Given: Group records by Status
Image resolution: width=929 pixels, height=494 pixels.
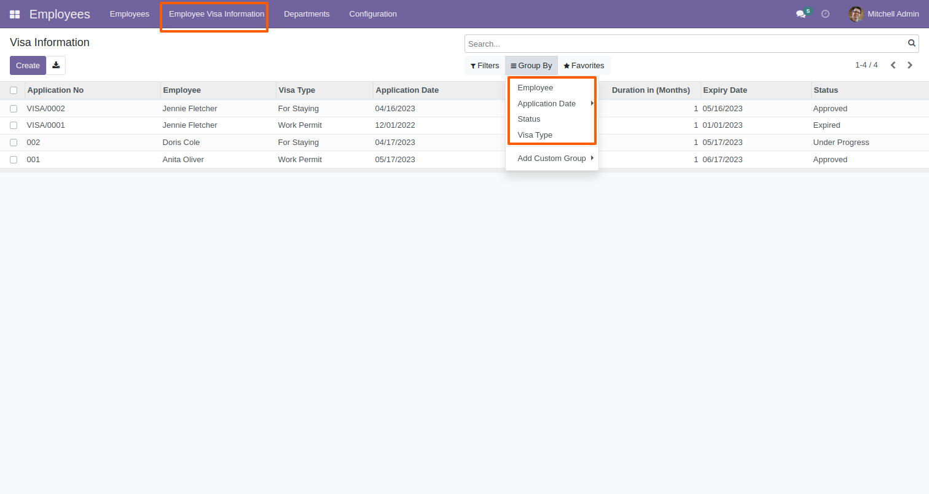Looking at the screenshot, I should pyautogui.click(x=552, y=119).
